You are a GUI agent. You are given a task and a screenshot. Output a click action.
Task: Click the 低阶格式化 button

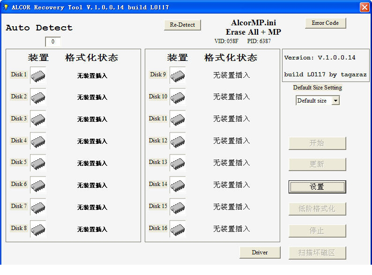(317, 209)
